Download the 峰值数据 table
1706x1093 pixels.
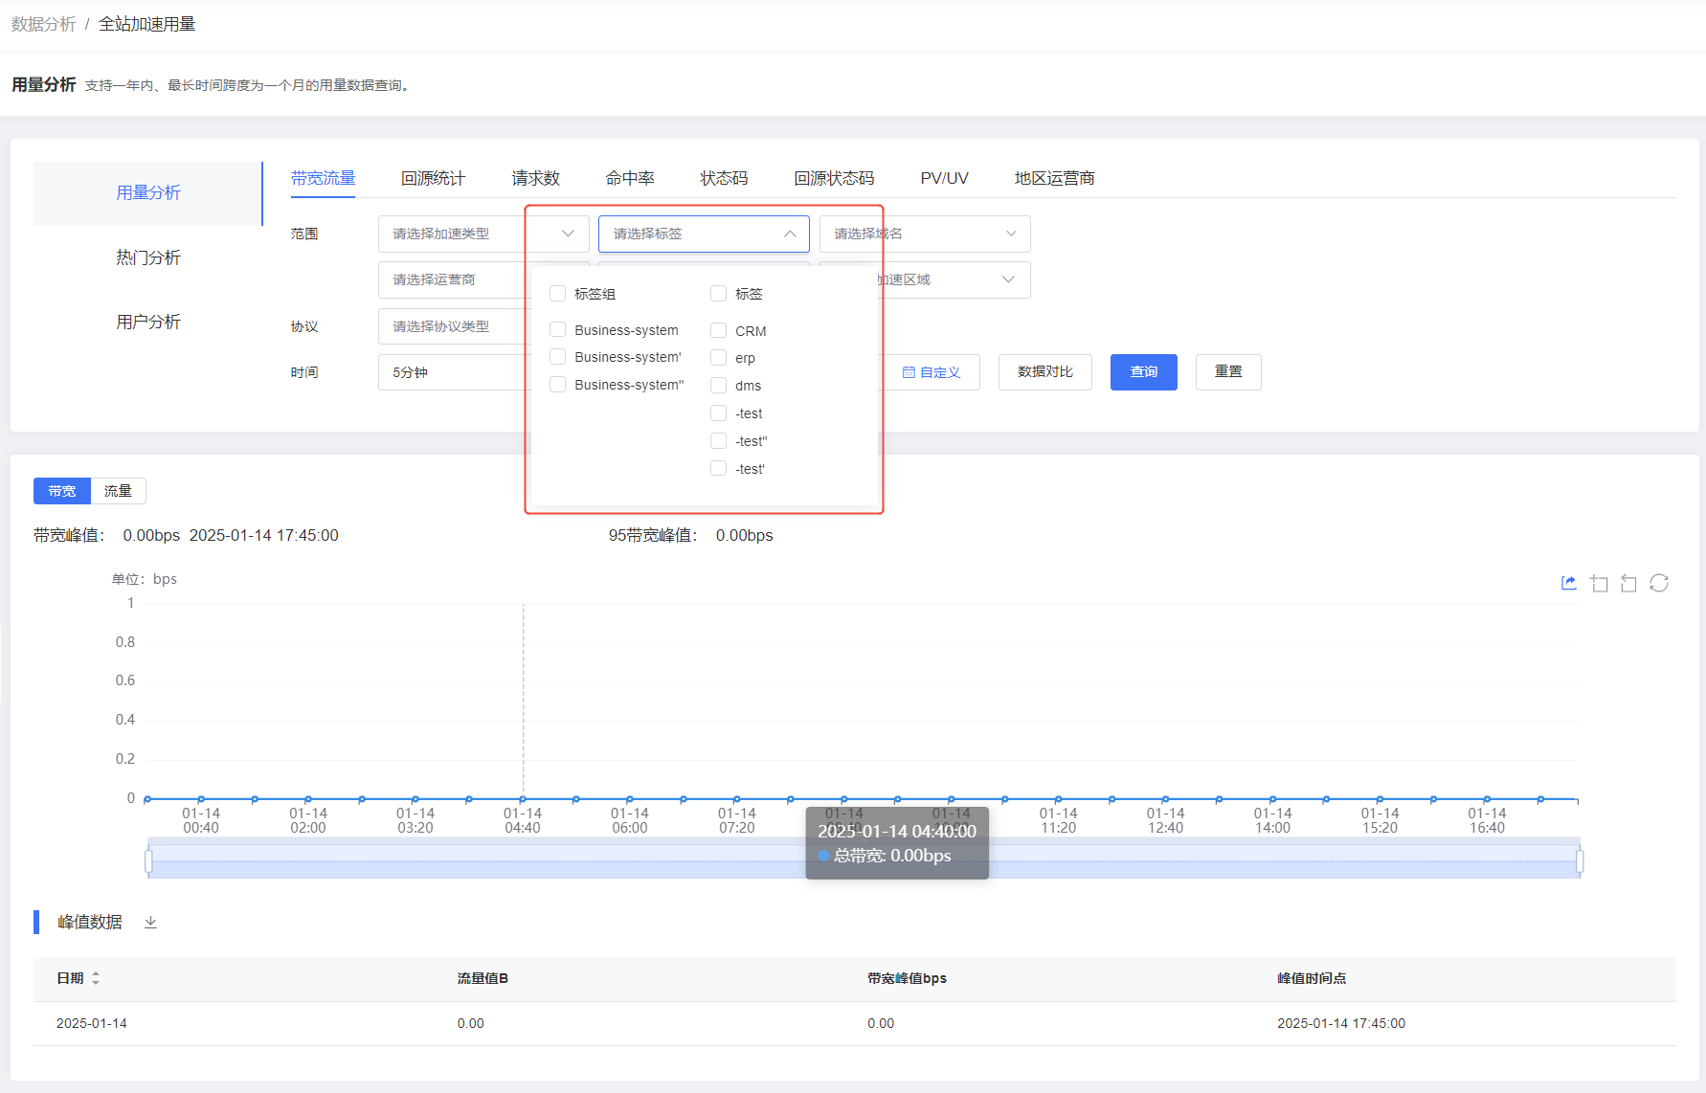coord(150,922)
